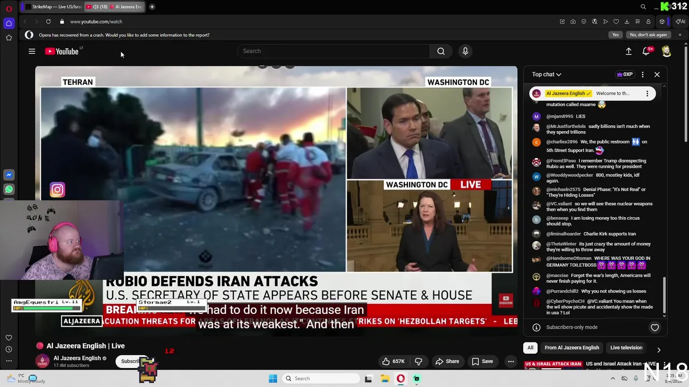Open the Opera start page home icon
Viewport: 689px width, 387px height.
(x=9, y=23)
